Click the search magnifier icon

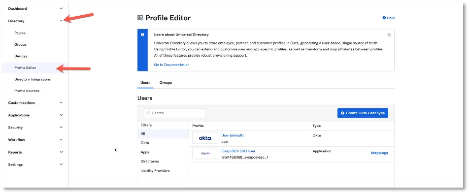tap(149, 113)
